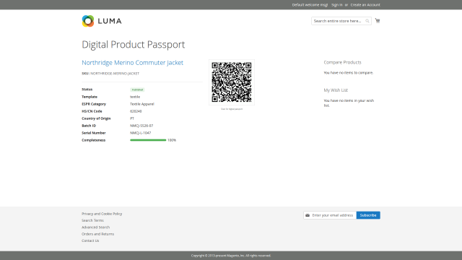Click the ESPR Category label
The width and height of the screenshot is (462, 260).
94,104
